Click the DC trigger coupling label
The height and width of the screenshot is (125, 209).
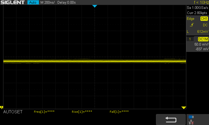tap(205, 25)
